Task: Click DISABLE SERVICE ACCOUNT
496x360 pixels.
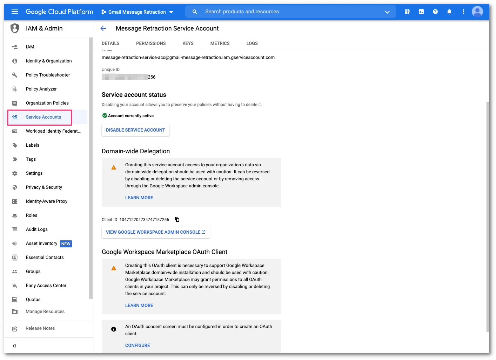Action: tap(135, 130)
